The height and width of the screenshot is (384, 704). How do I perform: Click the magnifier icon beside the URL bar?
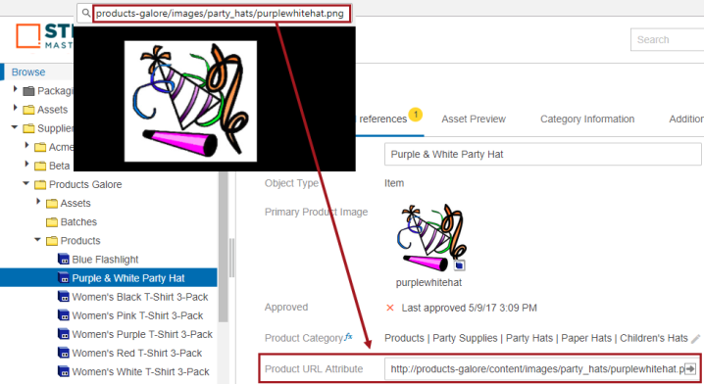(85, 13)
